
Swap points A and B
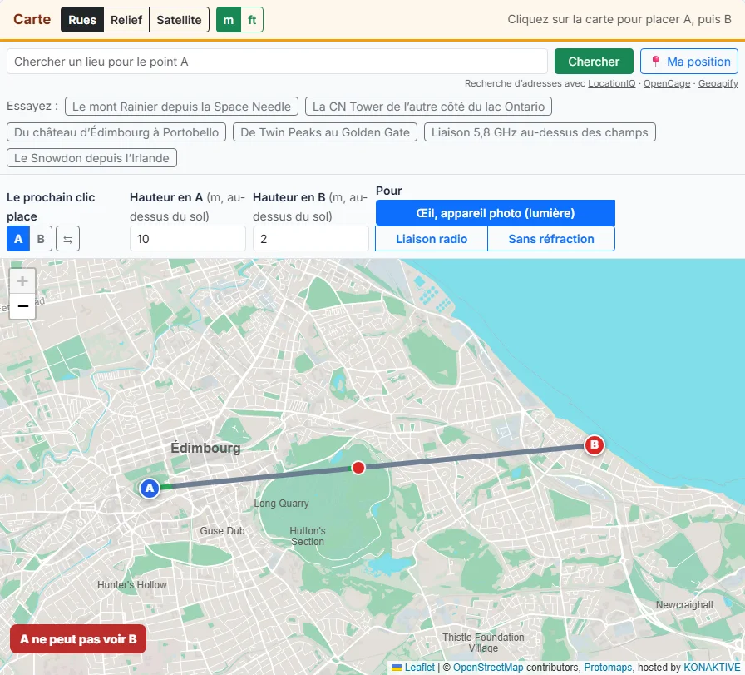click(x=67, y=239)
